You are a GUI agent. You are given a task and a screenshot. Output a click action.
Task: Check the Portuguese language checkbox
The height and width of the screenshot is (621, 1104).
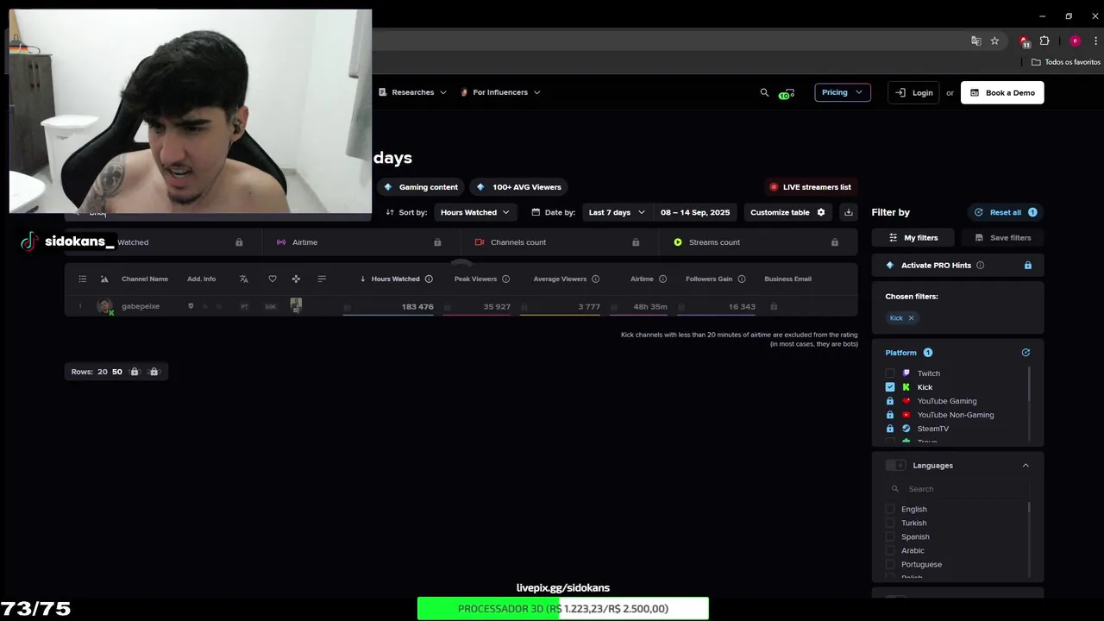pyautogui.click(x=890, y=564)
